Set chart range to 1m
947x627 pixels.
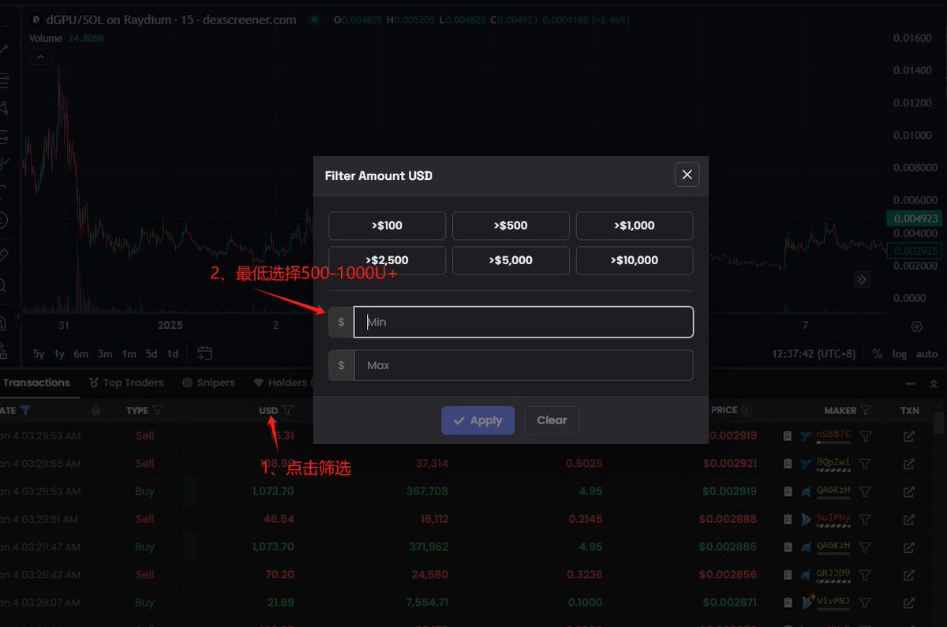[x=129, y=354]
